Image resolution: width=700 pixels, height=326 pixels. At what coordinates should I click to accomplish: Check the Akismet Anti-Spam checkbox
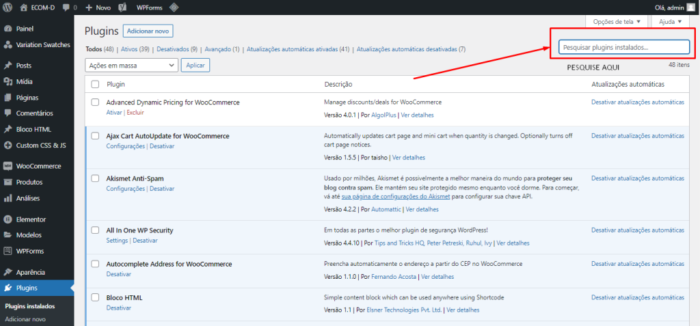(95, 178)
